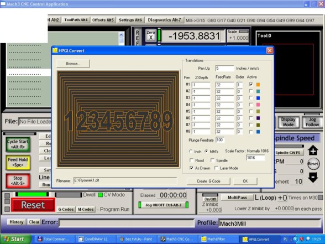Click the Filename field E:\Rysunek1.plt
The height and width of the screenshot is (244, 325).
click(x=125, y=180)
